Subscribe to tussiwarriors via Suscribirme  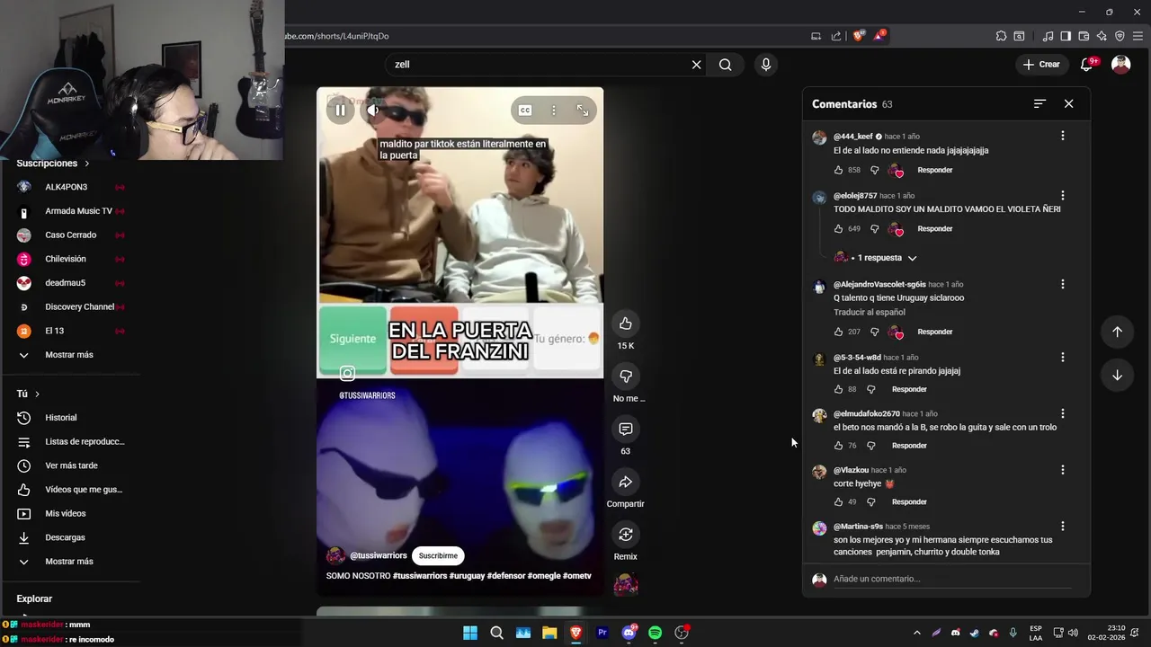click(x=438, y=555)
